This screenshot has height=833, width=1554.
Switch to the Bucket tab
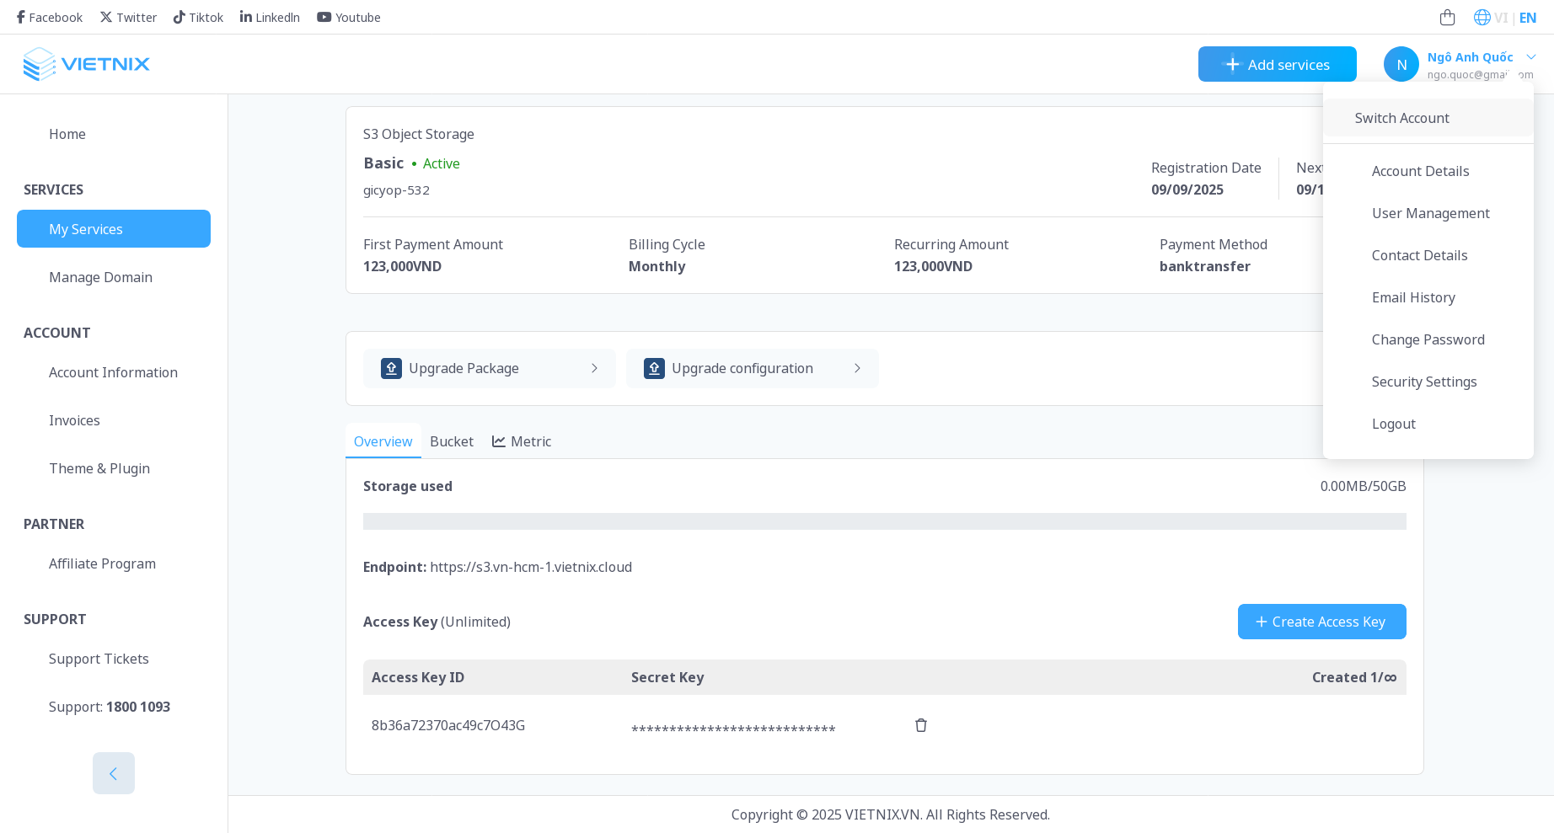pyautogui.click(x=452, y=441)
